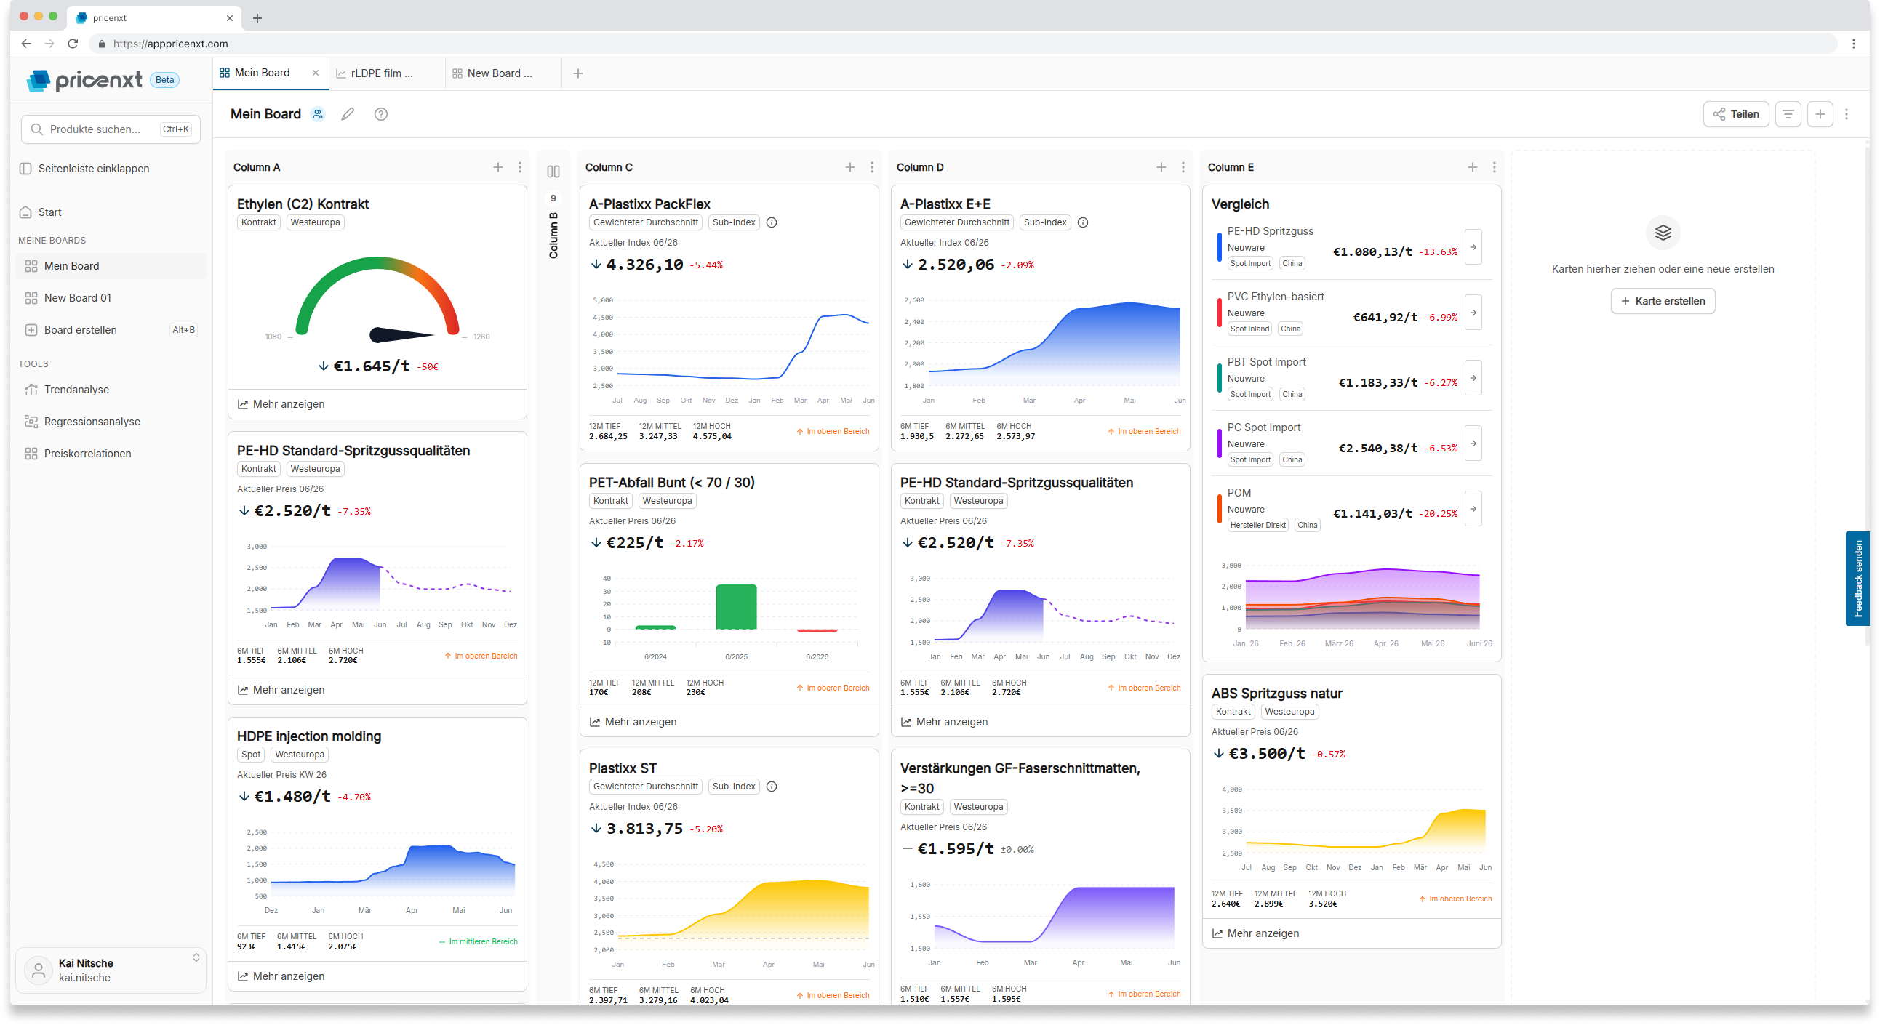Click Mehr anzeigen on ABS Spritzguss natur card
The width and height of the screenshot is (1880, 1025).
[1256, 933]
